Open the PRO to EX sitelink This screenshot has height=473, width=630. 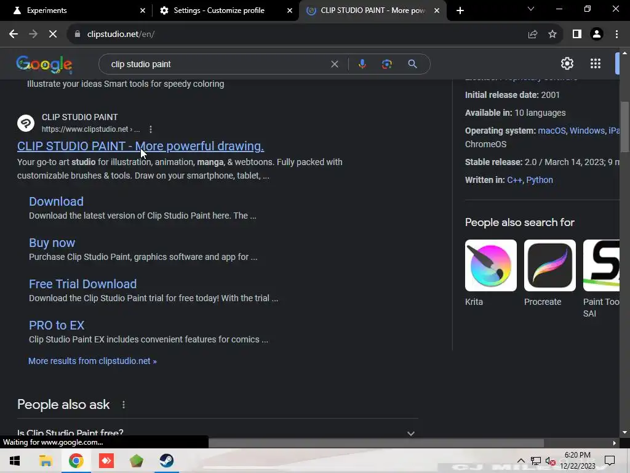57,325
